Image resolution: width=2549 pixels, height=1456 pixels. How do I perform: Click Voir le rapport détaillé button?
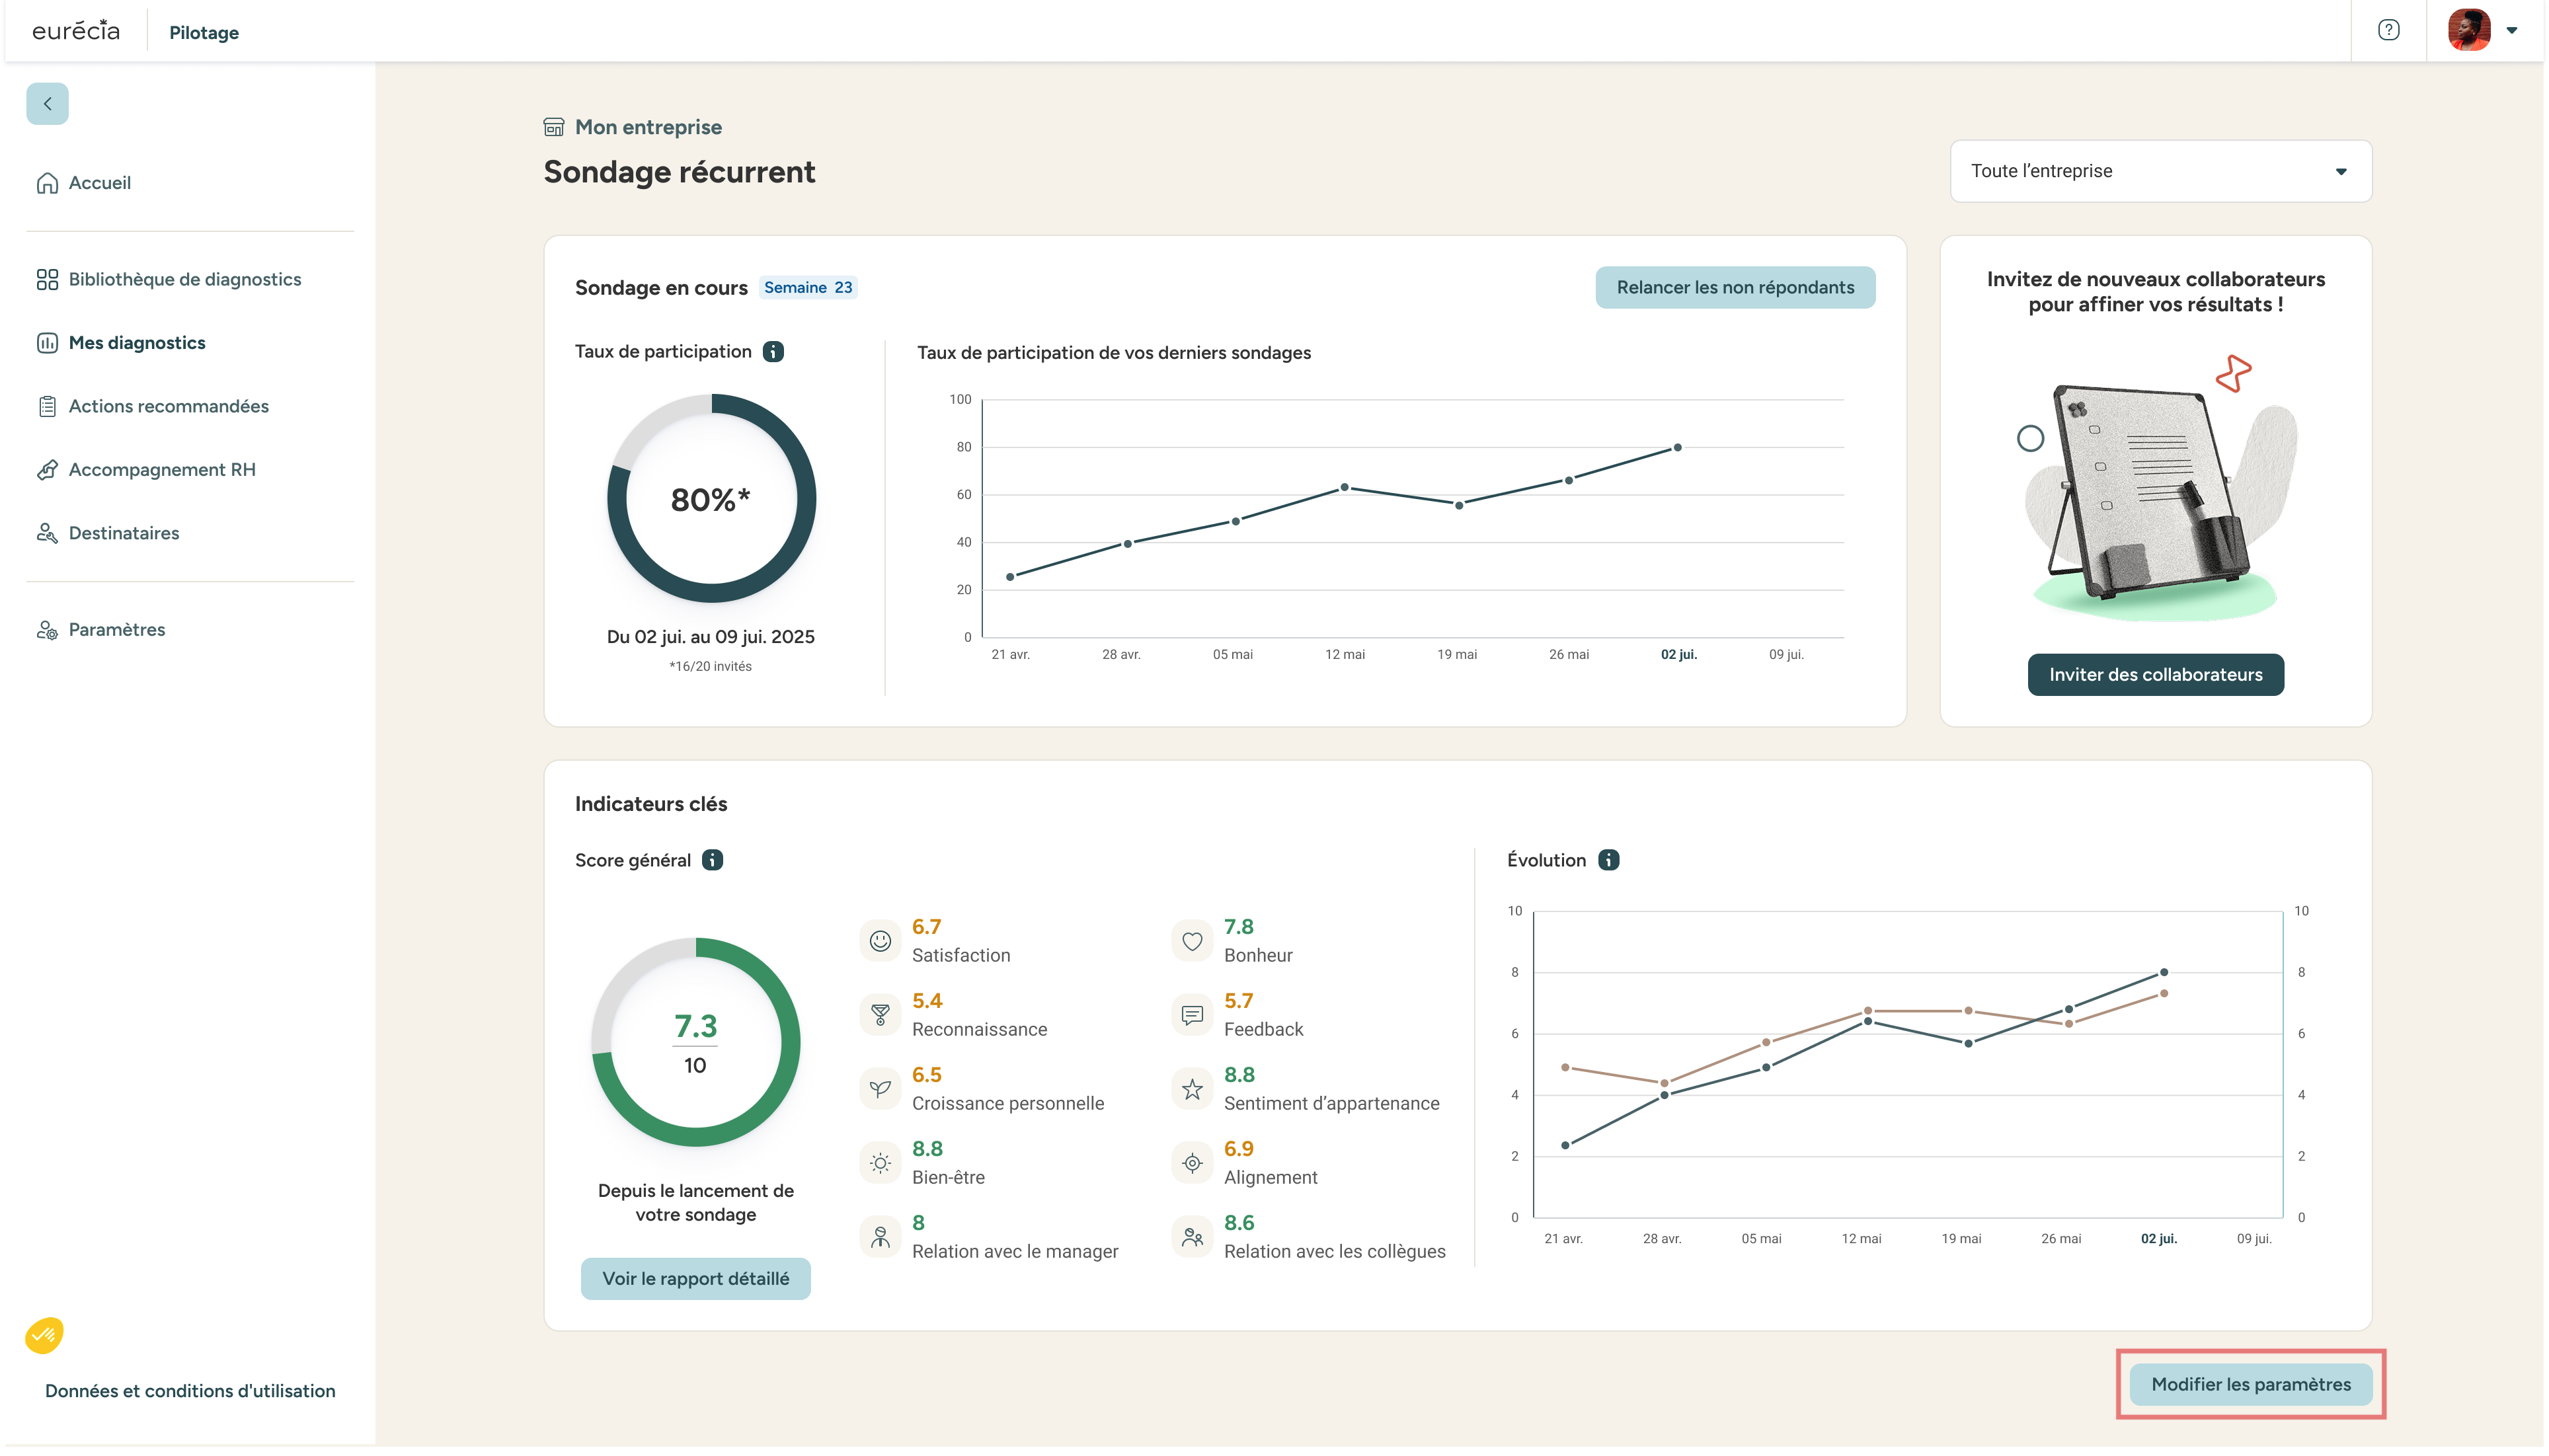[x=695, y=1279]
